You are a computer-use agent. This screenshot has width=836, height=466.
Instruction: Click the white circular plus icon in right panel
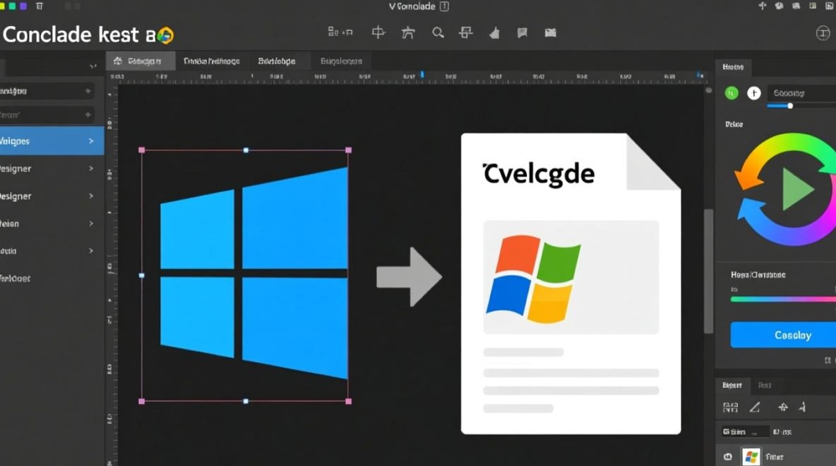coord(754,93)
